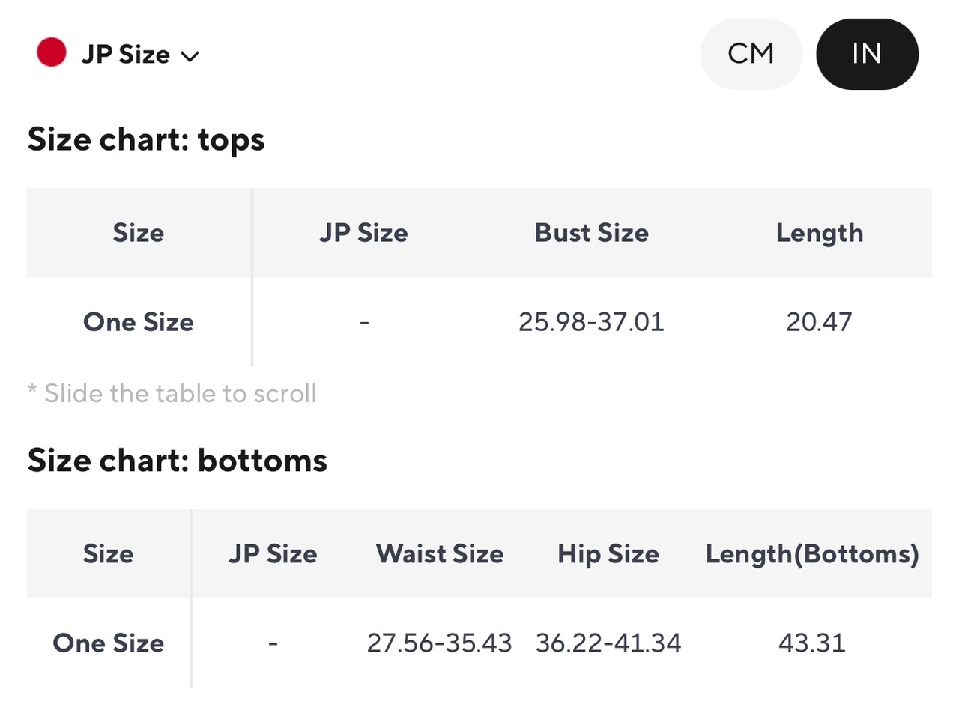Select the 36.22-41.34 hip measurement cell
The height and width of the screenshot is (704, 959).
(608, 643)
